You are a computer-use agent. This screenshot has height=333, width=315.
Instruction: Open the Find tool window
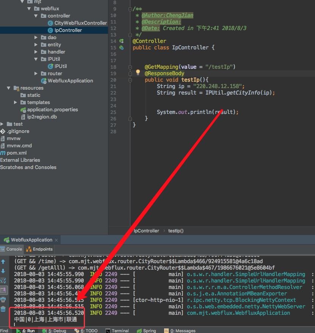pos(4,331)
